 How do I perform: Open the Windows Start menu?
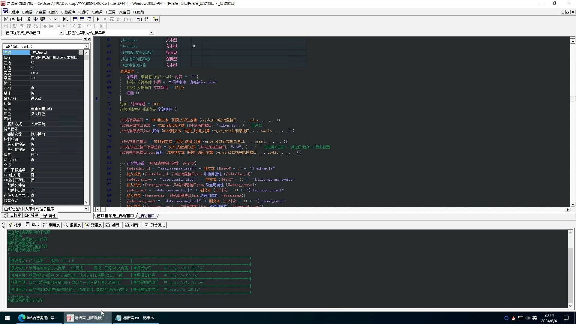pos(7,318)
